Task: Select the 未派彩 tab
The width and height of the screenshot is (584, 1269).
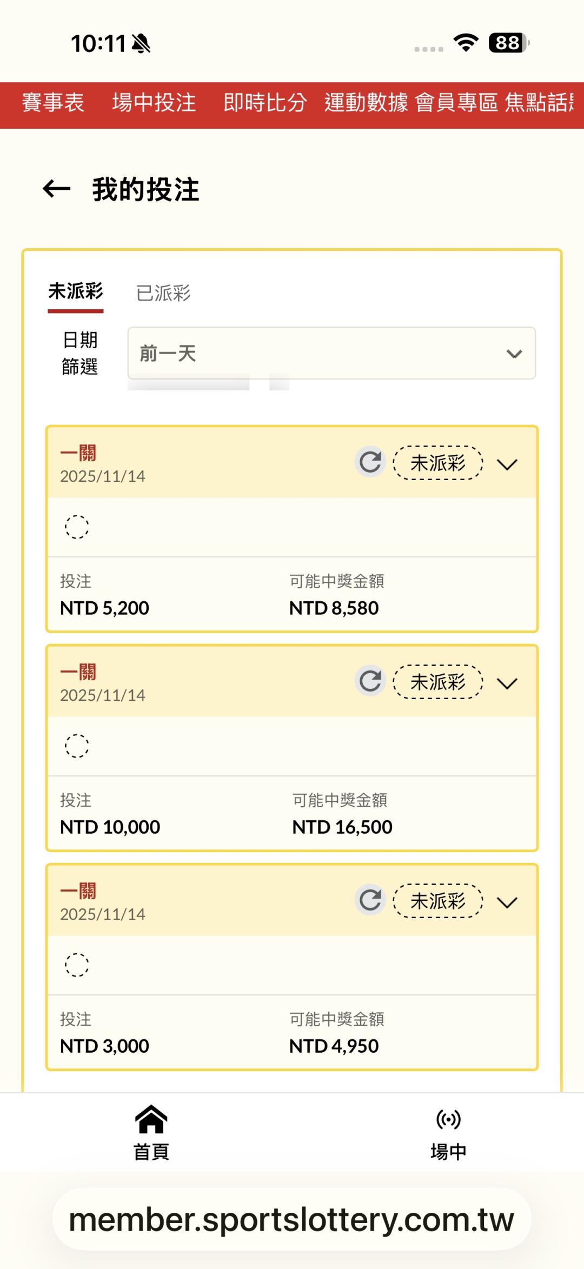Action: click(x=76, y=292)
